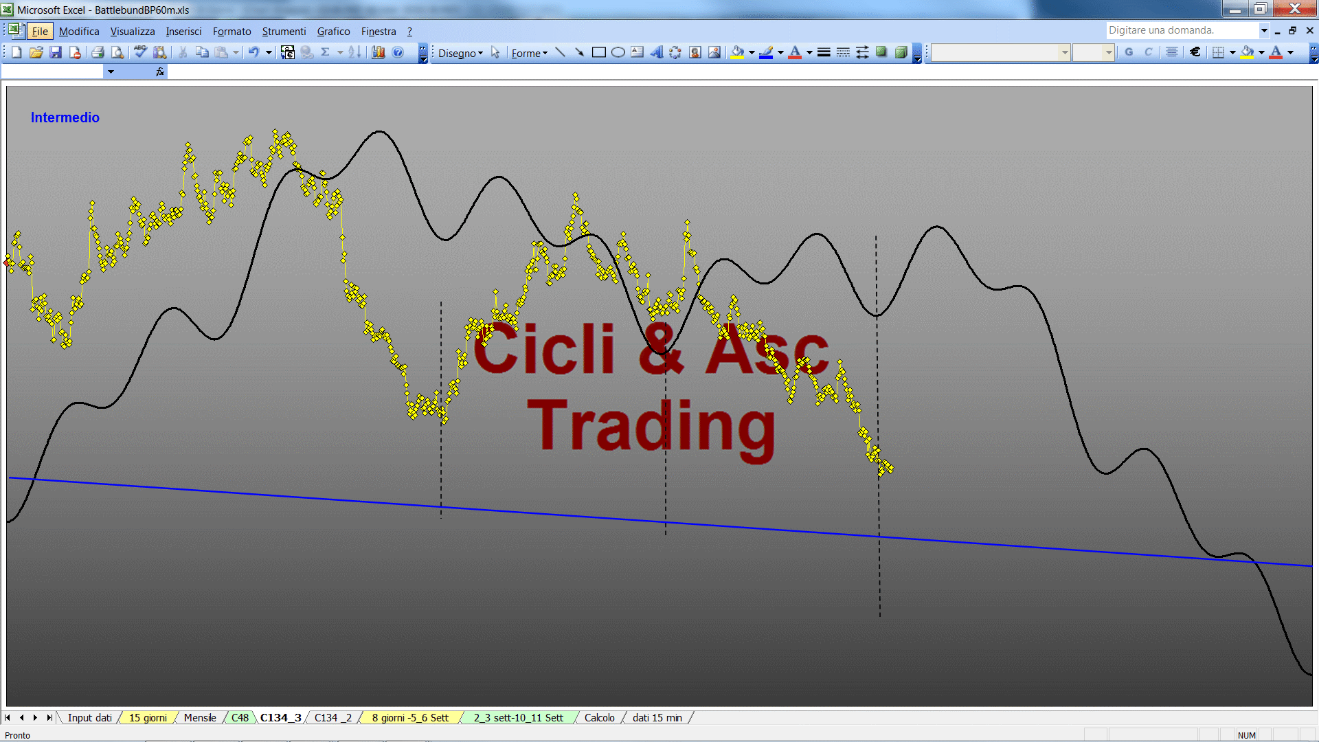Click the Euro conversion toolbar icon
This screenshot has width=1319, height=742.
pyautogui.click(x=288, y=52)
